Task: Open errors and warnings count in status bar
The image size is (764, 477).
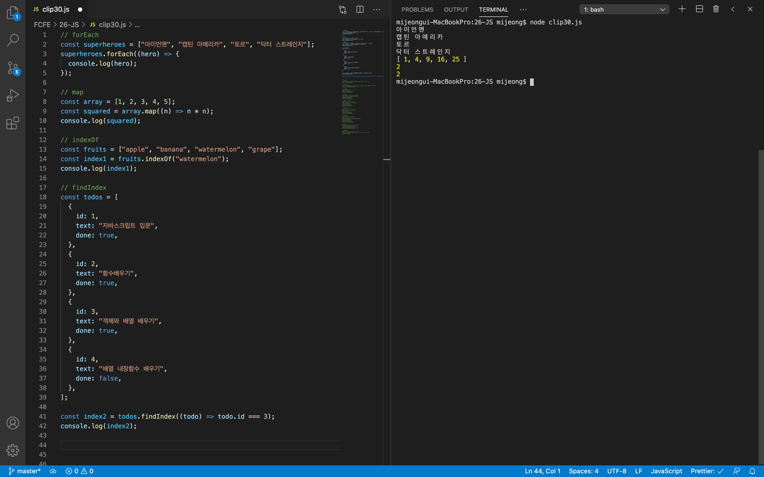Action: 79,471
